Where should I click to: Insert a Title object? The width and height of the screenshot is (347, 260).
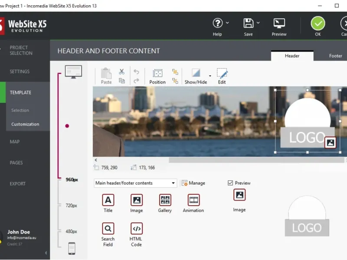click(108, 203)
